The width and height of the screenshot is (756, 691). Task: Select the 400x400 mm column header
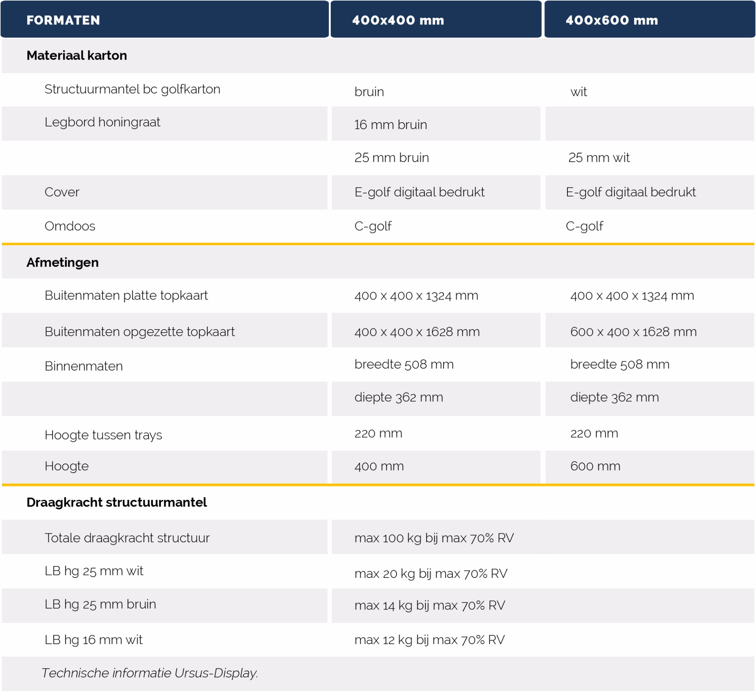coord(398,20)
